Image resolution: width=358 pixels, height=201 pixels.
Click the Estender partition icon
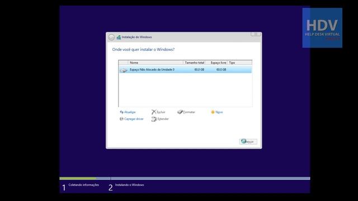tap(154, 119)
